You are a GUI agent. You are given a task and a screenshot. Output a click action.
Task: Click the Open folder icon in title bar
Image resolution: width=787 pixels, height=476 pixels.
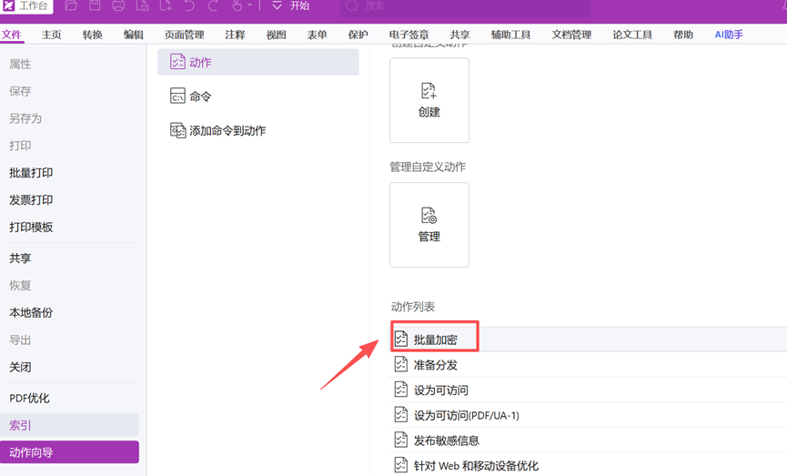point(71,6)
